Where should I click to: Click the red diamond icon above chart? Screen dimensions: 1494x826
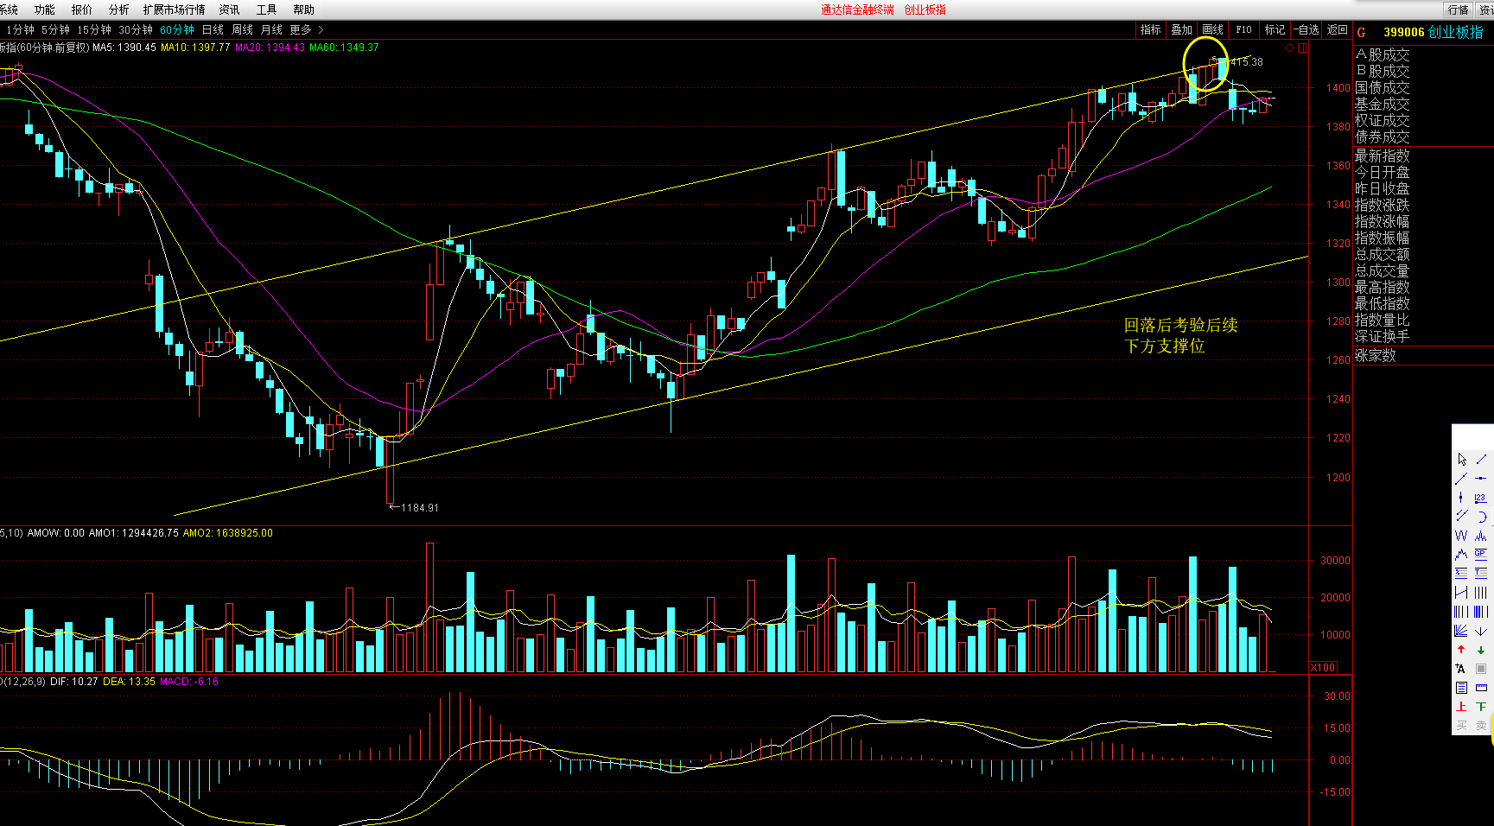click(1290, 48)
